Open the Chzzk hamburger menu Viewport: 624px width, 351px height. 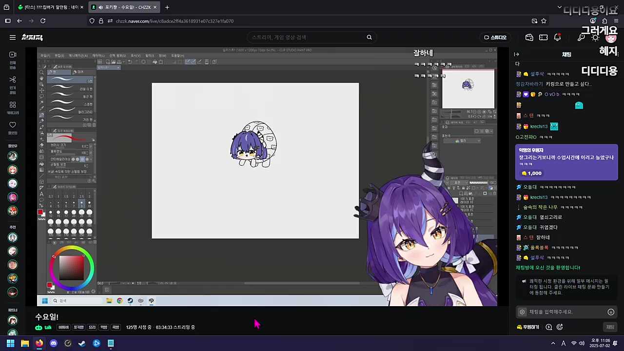point(13,37)
